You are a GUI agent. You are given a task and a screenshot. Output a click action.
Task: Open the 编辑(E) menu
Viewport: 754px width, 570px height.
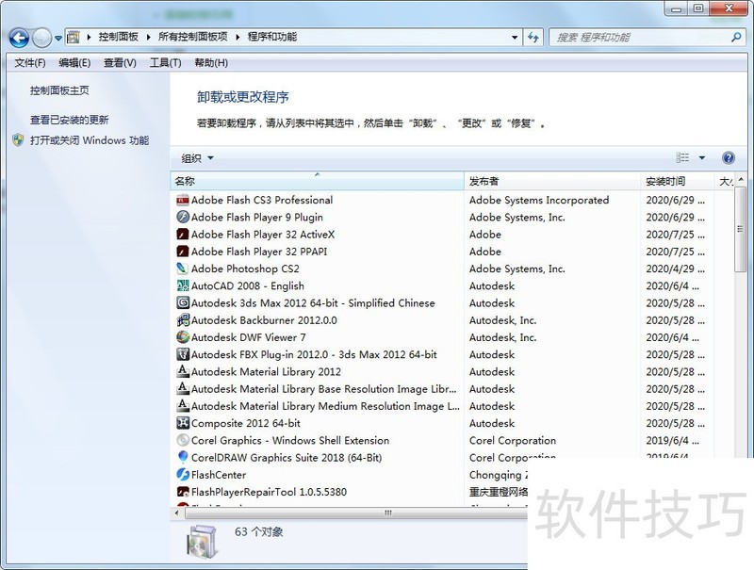74,63
